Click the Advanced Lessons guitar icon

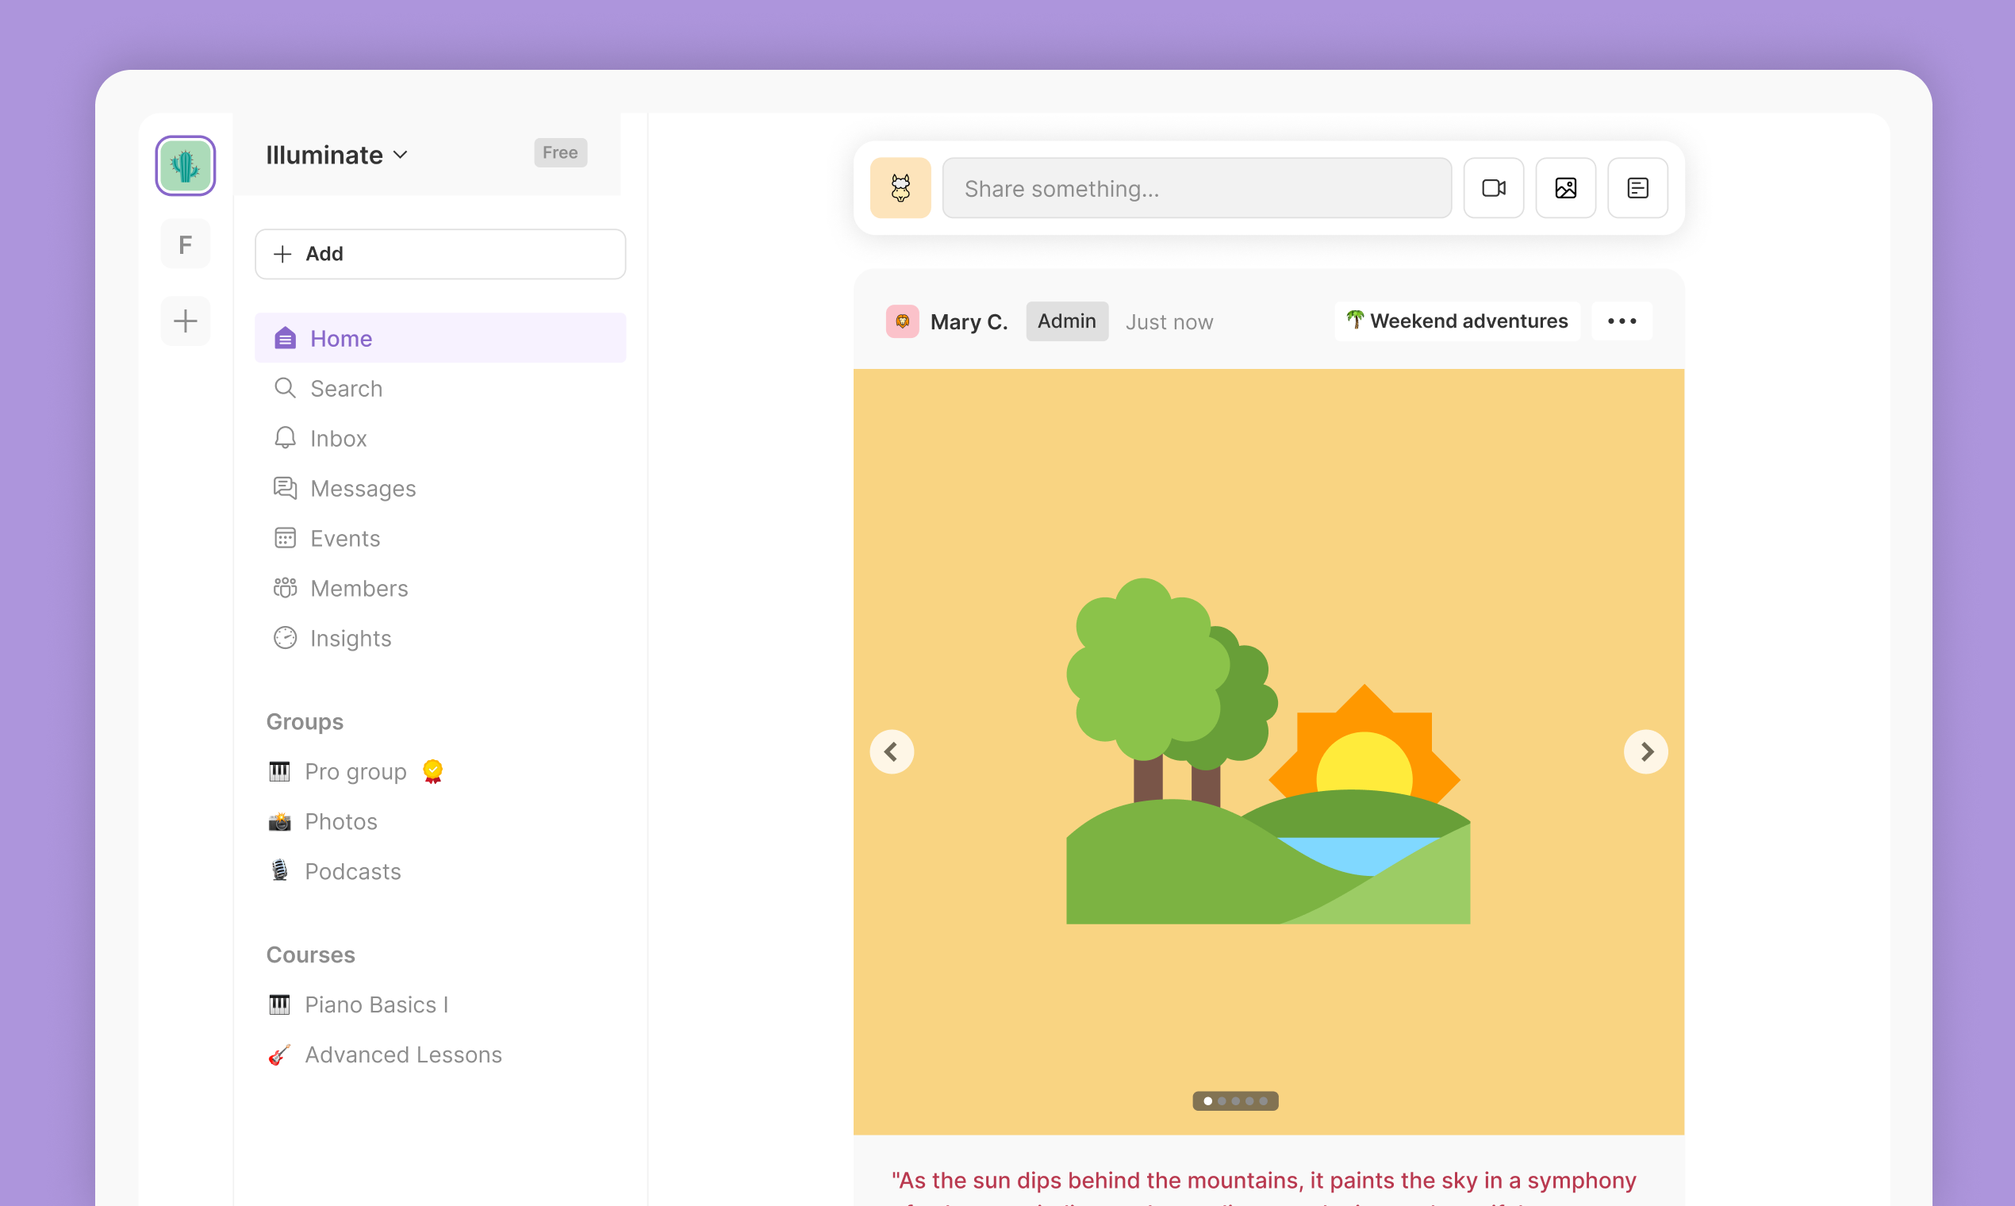(279, 1054)
